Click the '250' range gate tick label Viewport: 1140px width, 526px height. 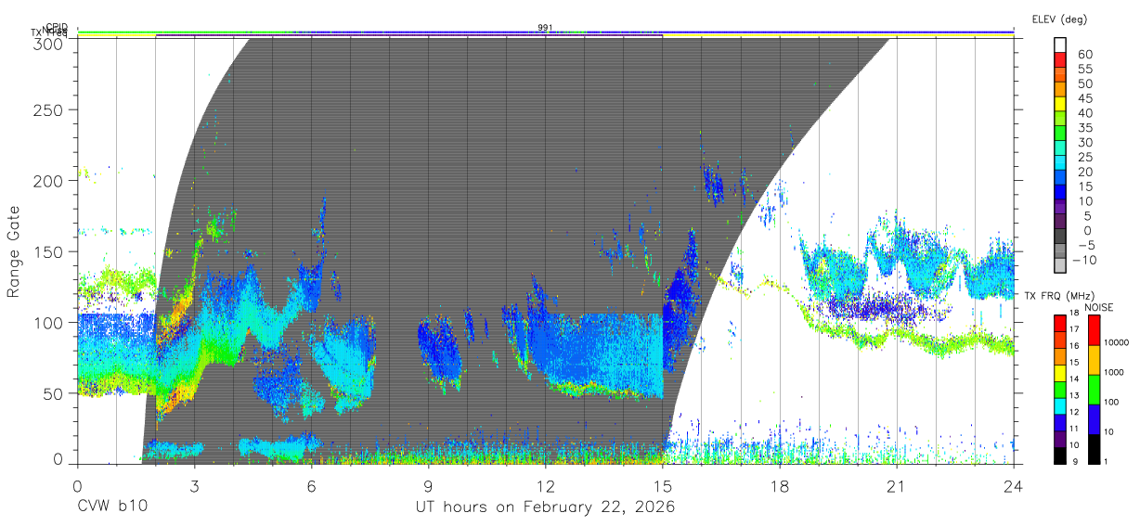click(x=49, y=109)
